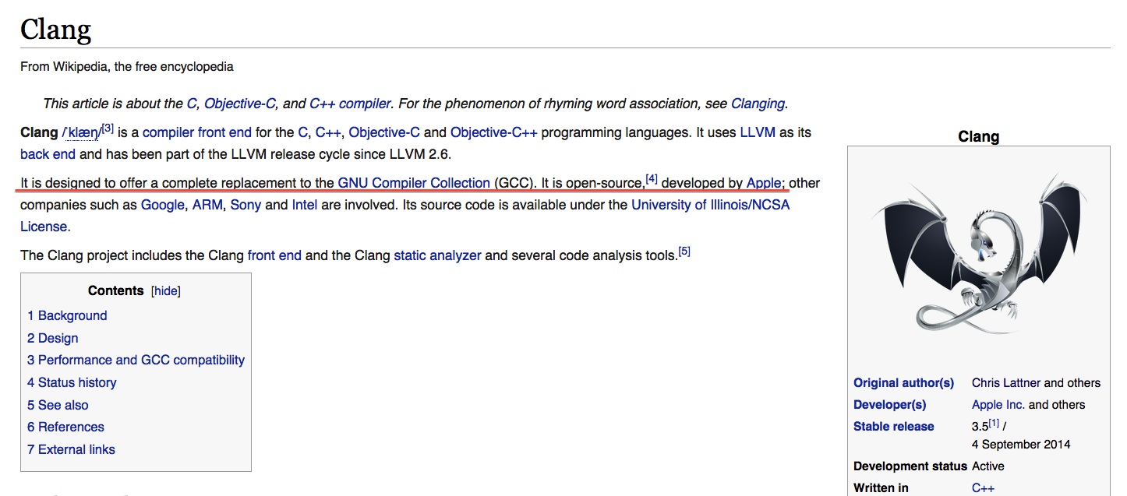Open the GNU Compiler Collection link

click(x=413, y=183)
